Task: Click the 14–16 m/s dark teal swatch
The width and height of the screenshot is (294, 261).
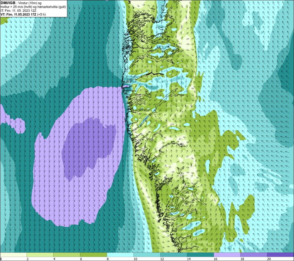Action: click(x=201, y=255)
